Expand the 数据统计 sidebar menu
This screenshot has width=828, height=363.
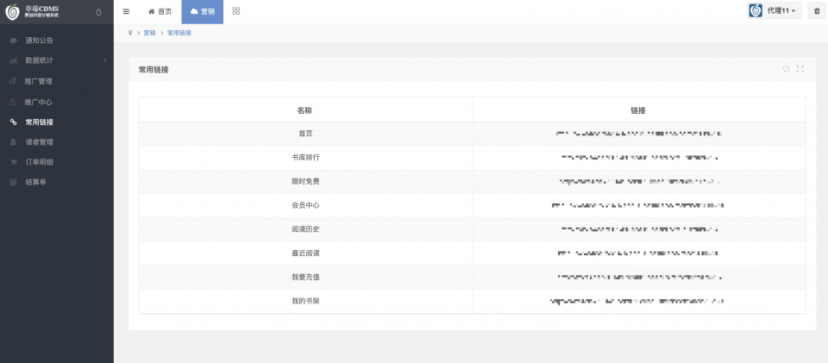(x=57, y=60)
